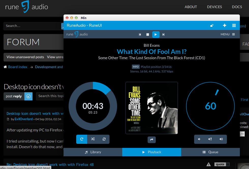Viewport: 249px width, 169px height.
Task: Click the MPD badge
Action: pos(136,67)
